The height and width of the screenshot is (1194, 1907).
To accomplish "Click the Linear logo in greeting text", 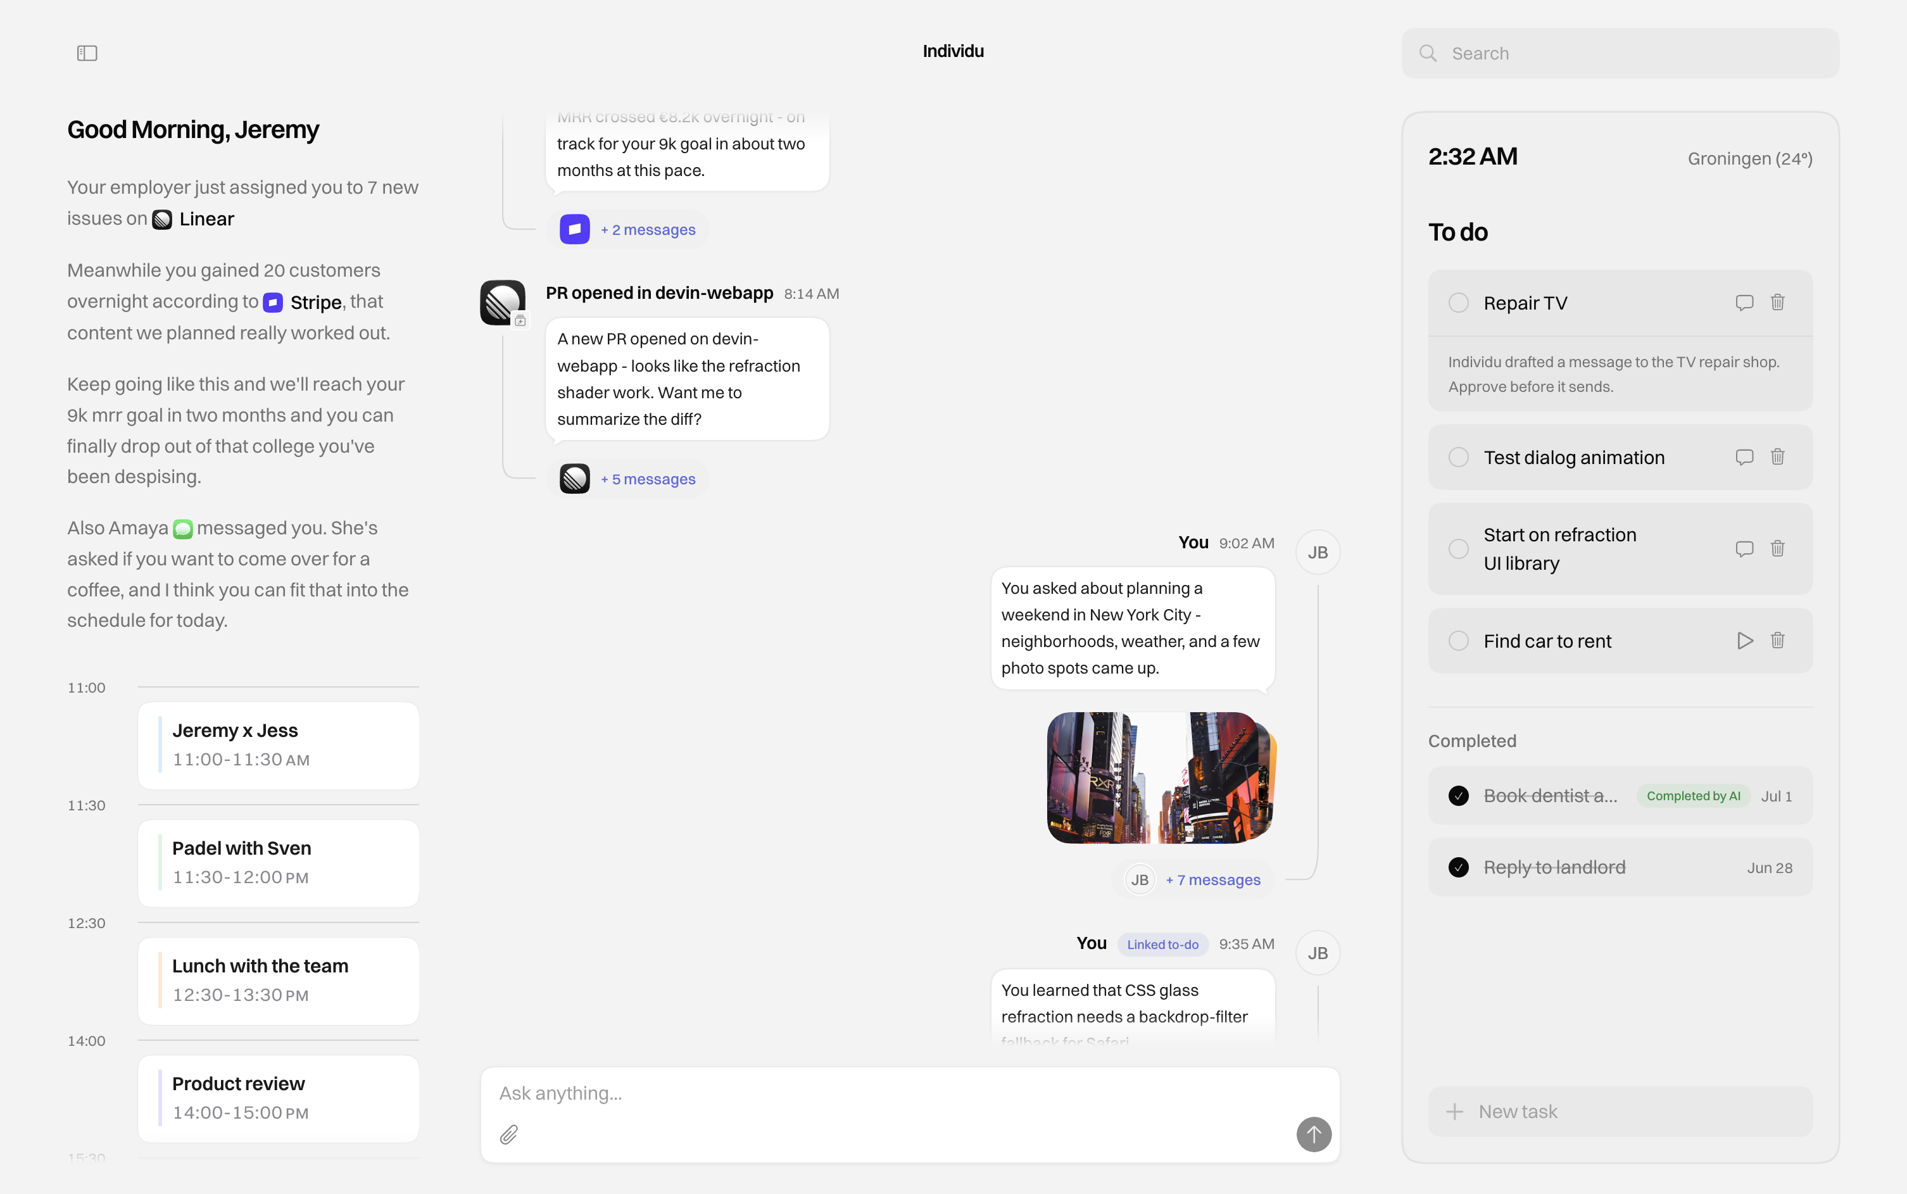I will [162, 220].
